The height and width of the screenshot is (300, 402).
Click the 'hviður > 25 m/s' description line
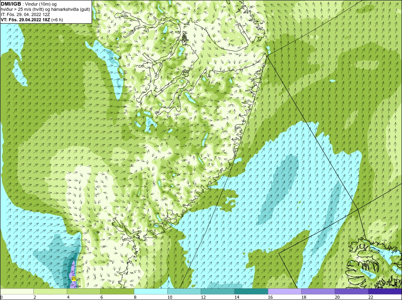point(45,9)
